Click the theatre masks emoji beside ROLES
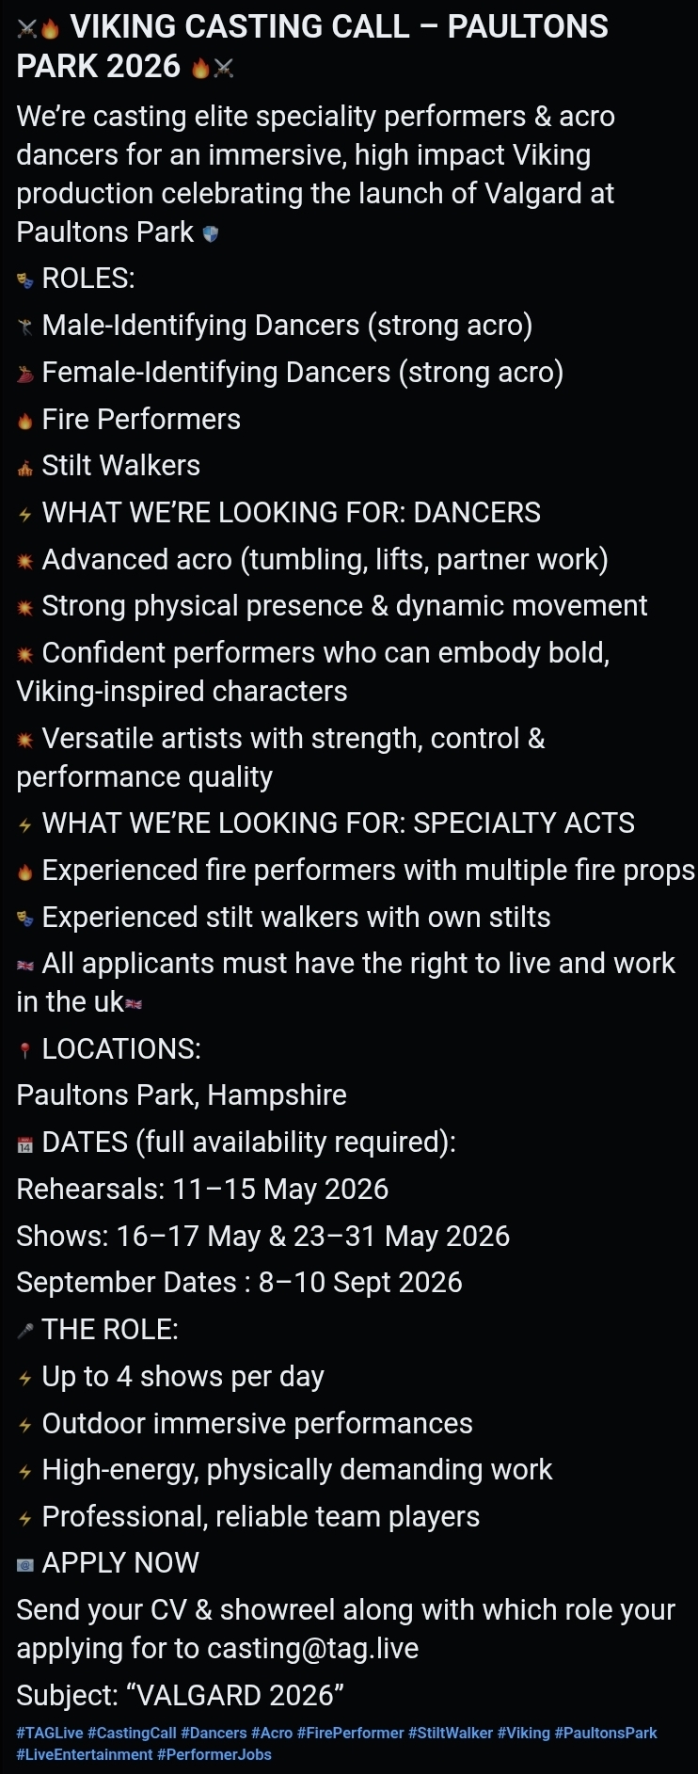 (25, 280)
